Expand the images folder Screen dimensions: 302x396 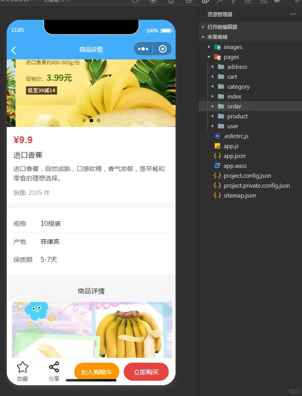click(209, 47)
